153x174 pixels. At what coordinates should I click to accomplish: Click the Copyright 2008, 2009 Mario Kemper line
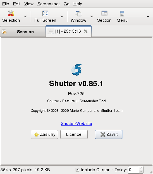(76, 111)
